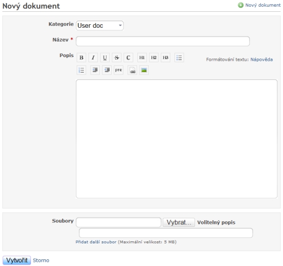The height and width of the screenshot is (266, 283).
Task: Apply underline formatting with U icon
Action: click(105, 58)
